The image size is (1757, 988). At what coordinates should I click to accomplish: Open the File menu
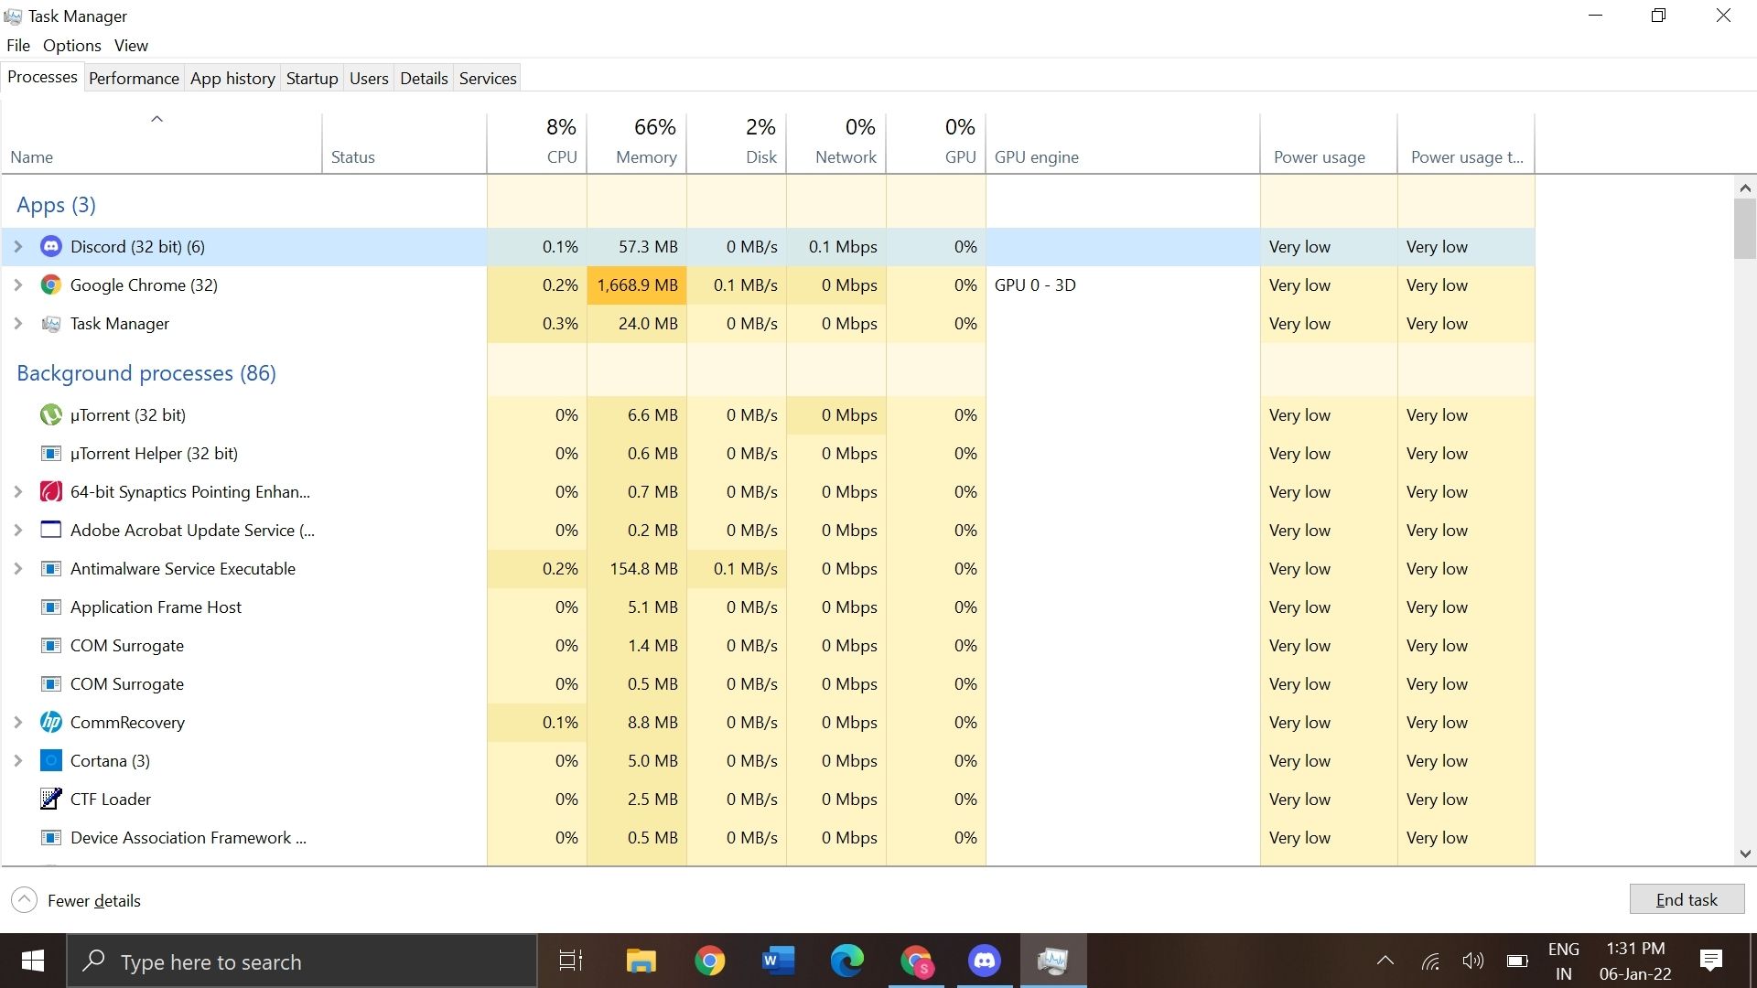click(18, 46)
